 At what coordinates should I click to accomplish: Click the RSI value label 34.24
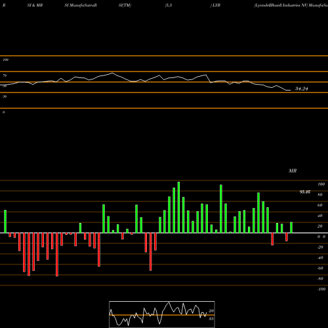(x=302, y=89)
